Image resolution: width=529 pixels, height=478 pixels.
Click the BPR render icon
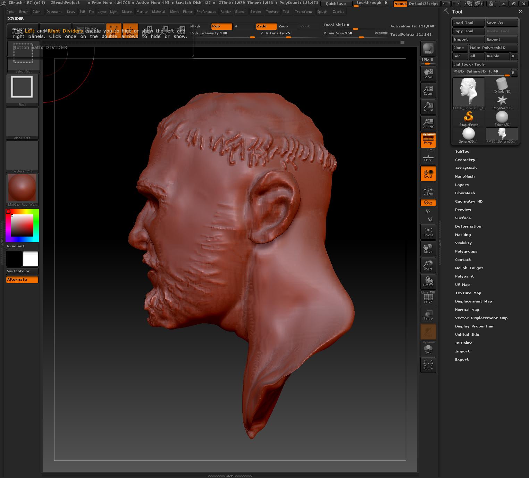428,48
